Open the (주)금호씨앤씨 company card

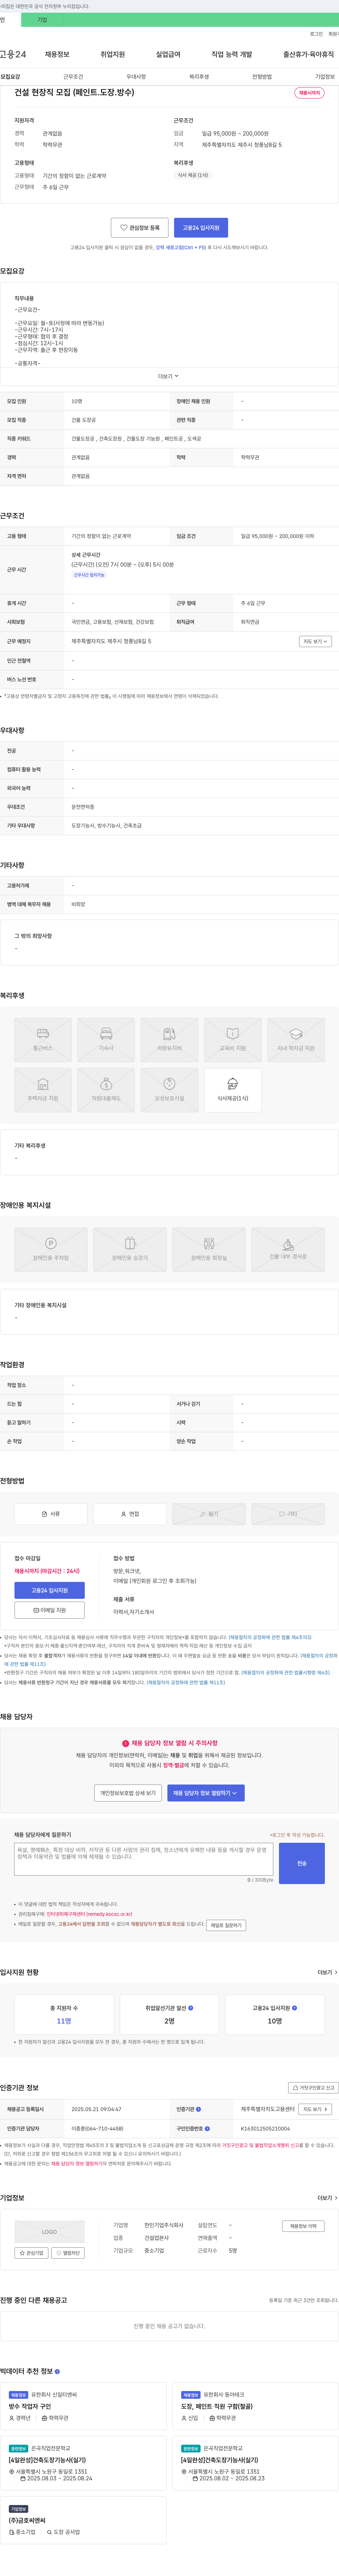(83, 2519)
